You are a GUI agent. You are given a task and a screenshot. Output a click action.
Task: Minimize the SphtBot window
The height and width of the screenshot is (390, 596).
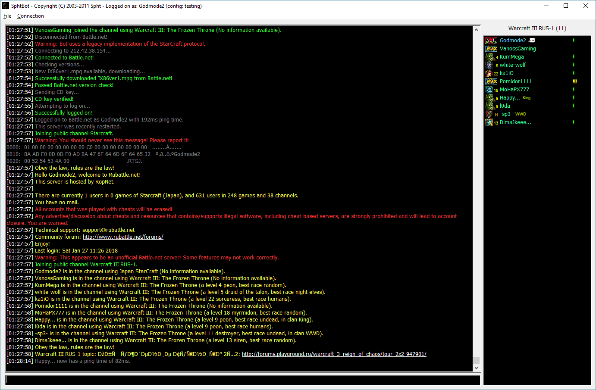(x=546, y=6)
